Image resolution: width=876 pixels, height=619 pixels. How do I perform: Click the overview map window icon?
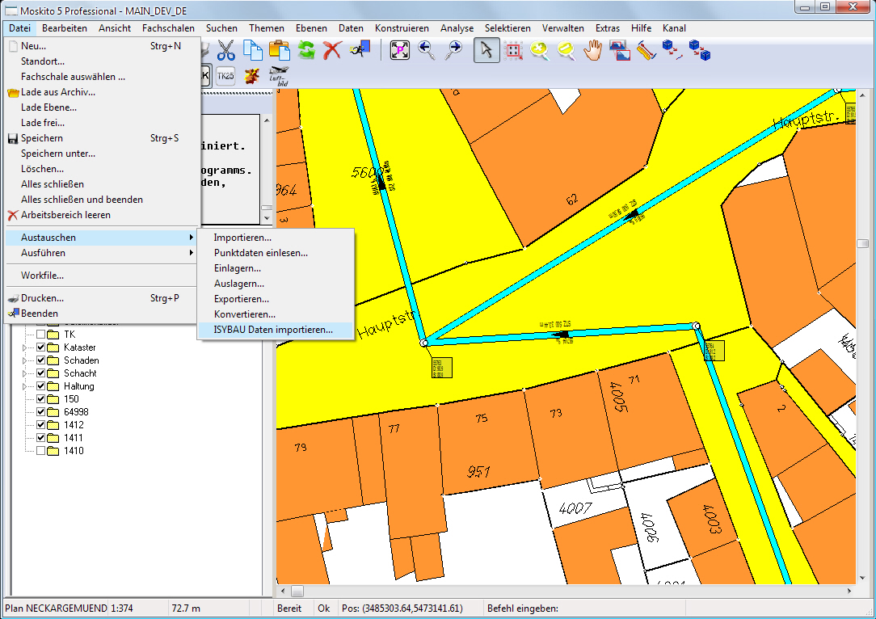click(x=620, y=50)
